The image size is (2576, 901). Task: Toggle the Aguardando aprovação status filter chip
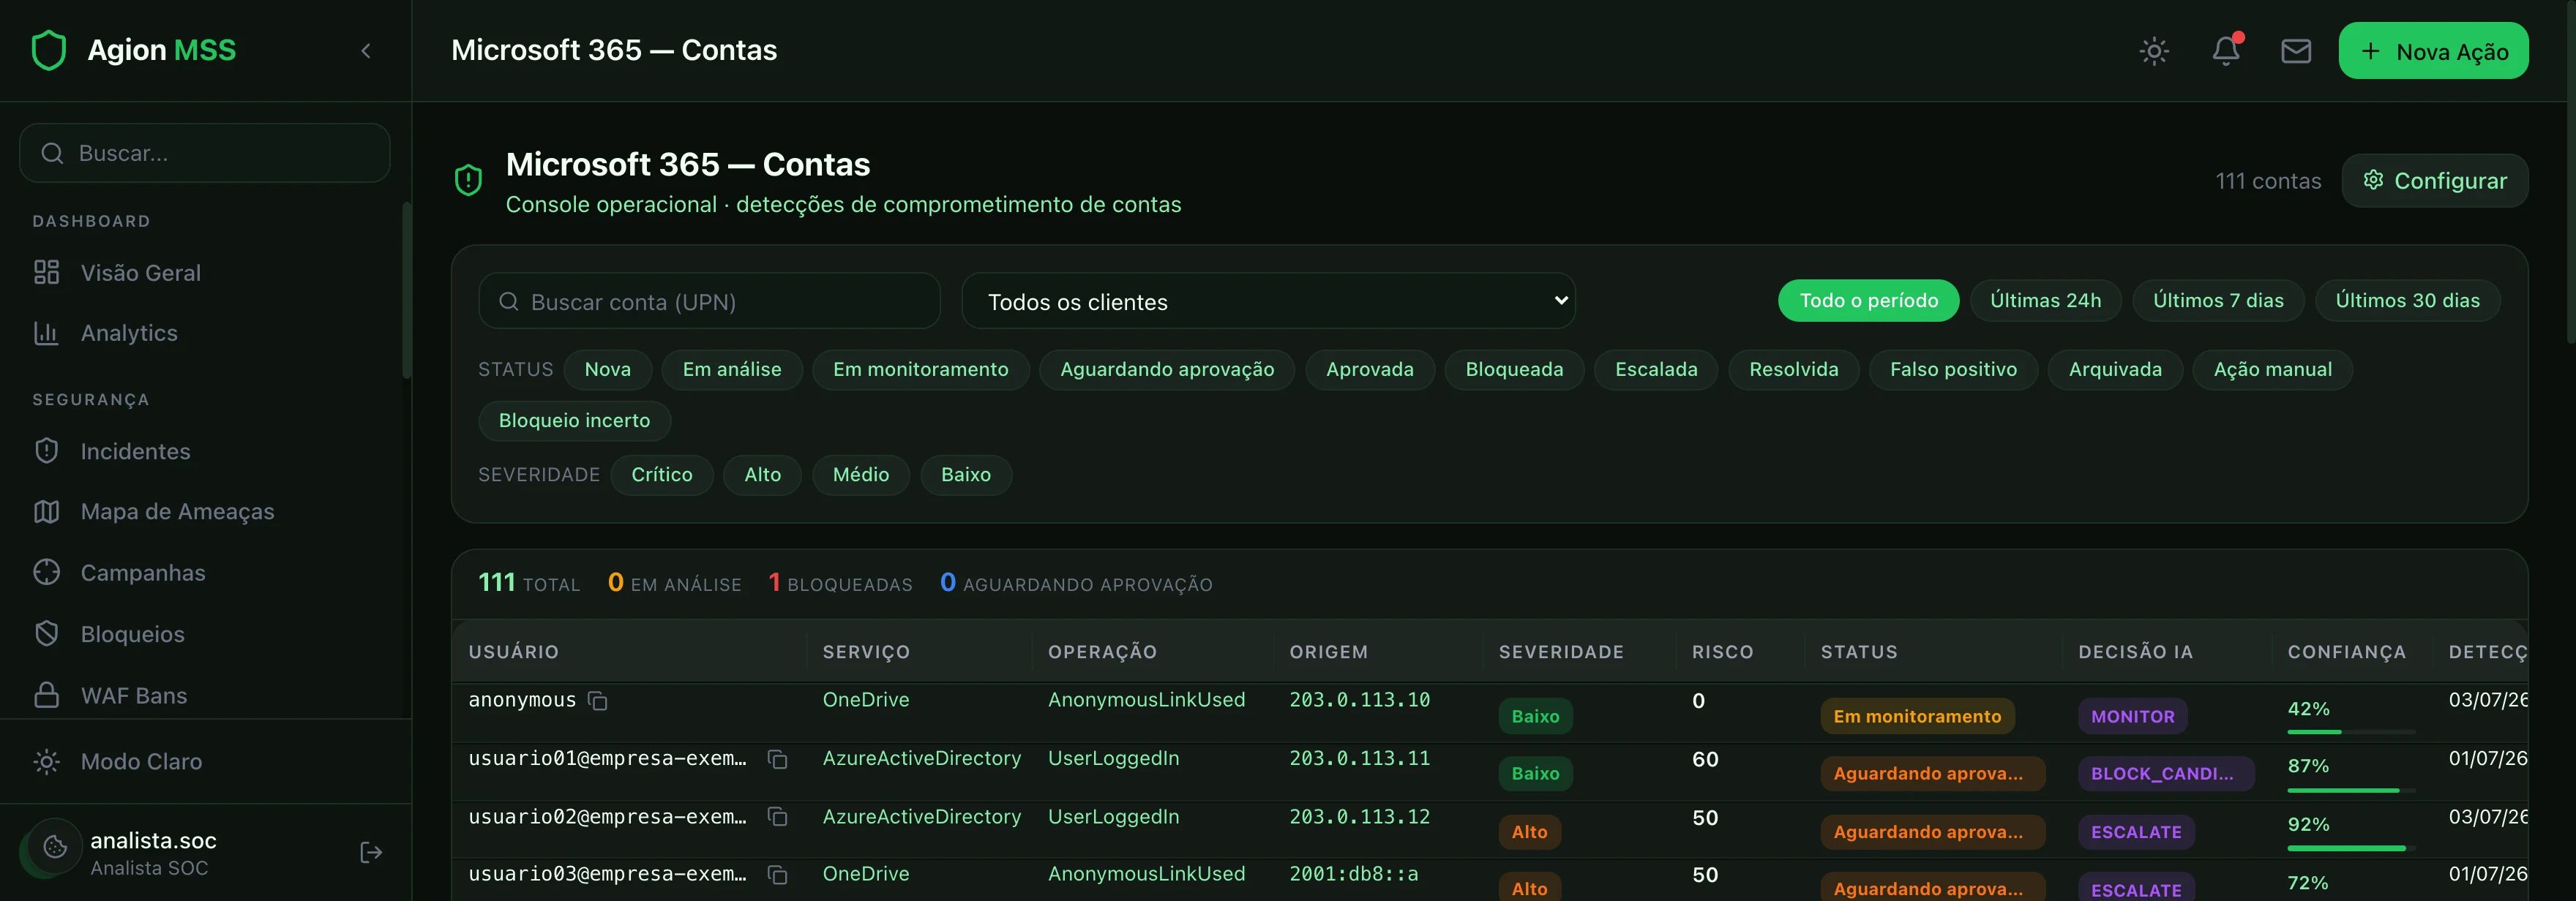[x=1167, y=369]
